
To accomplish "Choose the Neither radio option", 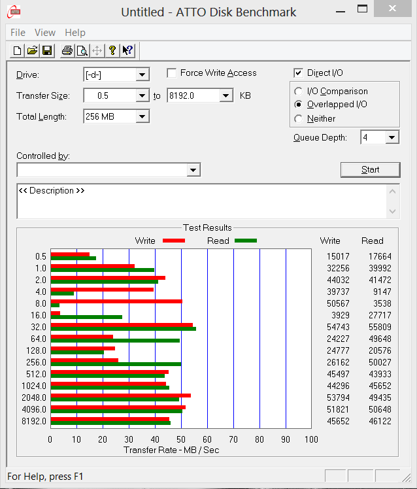I will coord(299,119).
